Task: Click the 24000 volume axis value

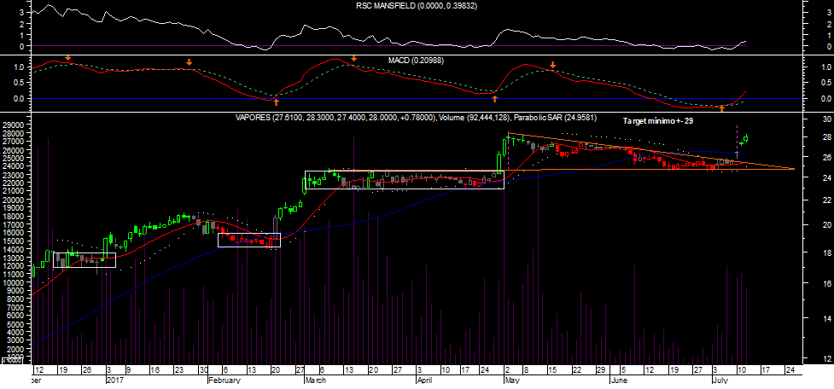Action: coord(12,166)
